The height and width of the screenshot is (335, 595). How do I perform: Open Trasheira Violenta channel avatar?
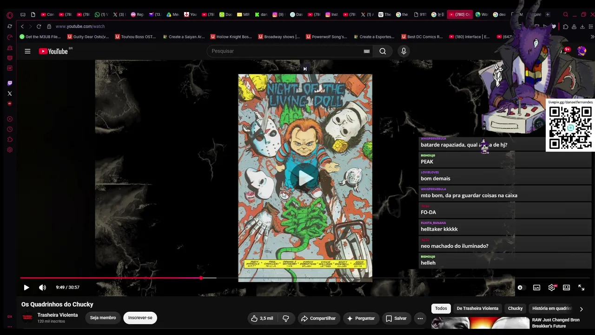pos(27,318)
